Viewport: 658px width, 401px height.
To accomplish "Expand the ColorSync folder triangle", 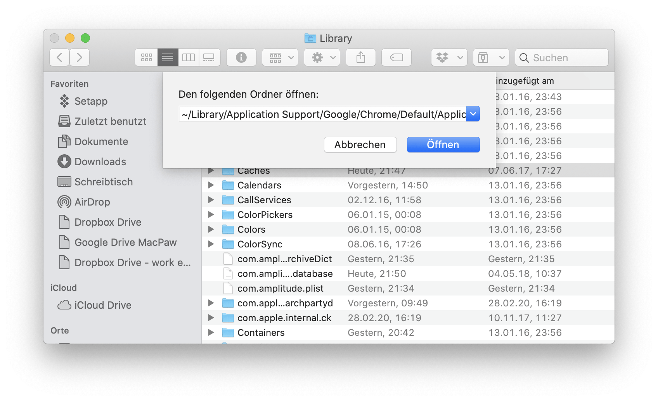I will pos(211,244).
